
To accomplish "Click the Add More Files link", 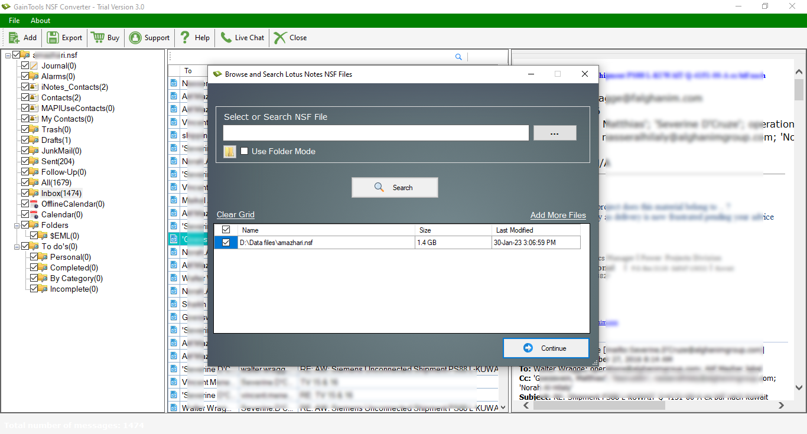I will click(558, 216).
